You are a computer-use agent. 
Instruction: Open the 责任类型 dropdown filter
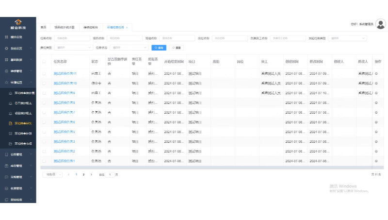tap(74, 48)
